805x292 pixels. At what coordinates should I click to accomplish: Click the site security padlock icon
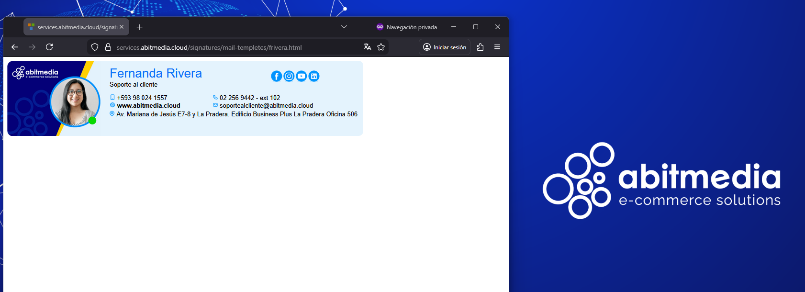[108, 47]
